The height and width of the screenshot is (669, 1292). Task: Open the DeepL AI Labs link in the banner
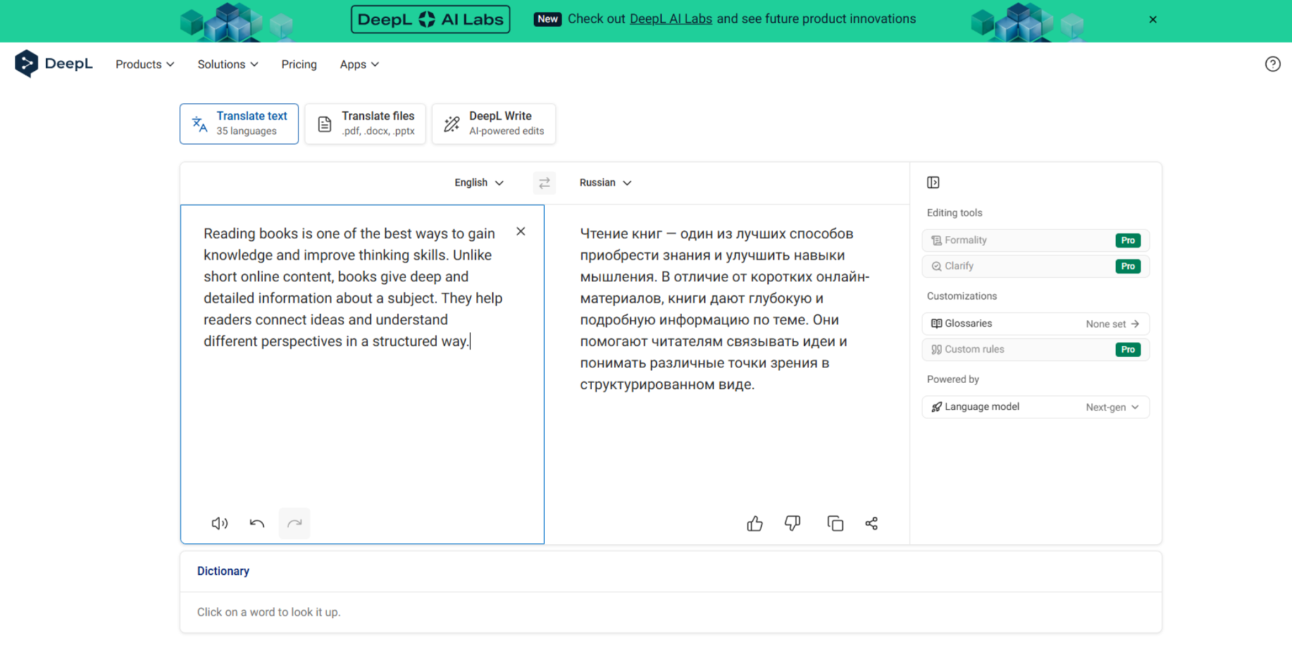click(x=670, y=18)
